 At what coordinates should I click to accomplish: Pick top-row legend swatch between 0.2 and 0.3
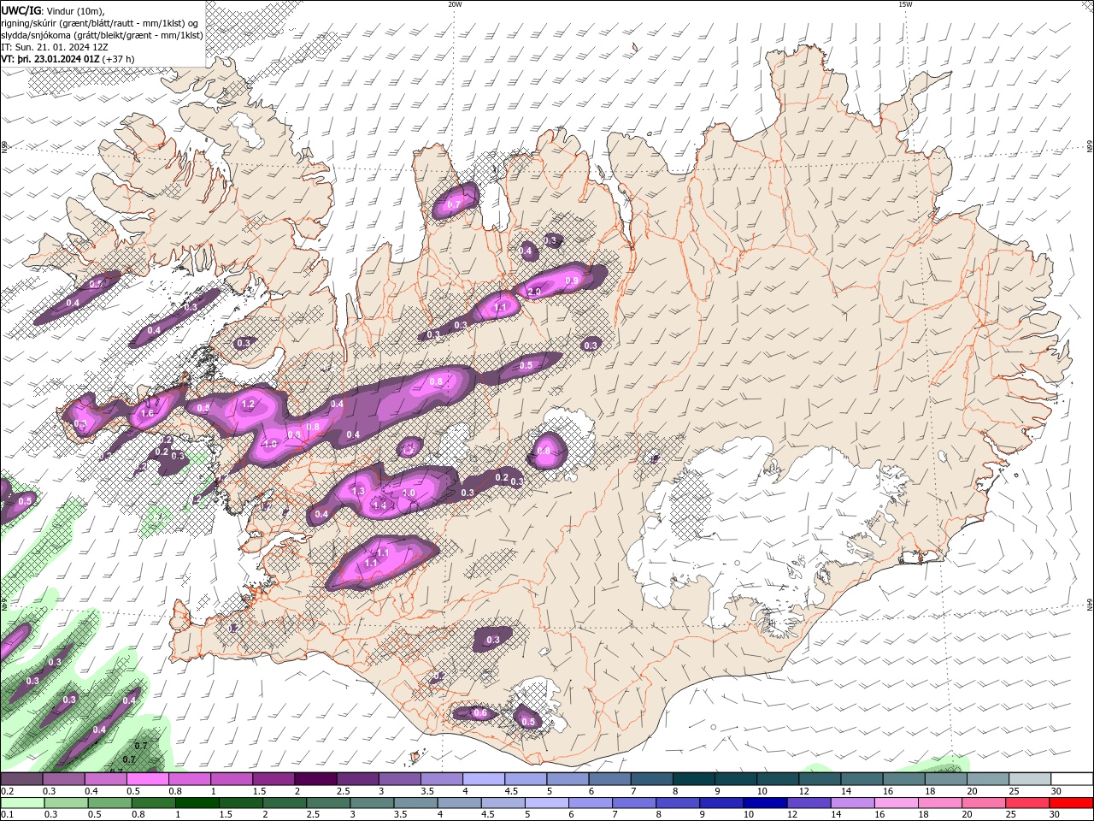21,779
